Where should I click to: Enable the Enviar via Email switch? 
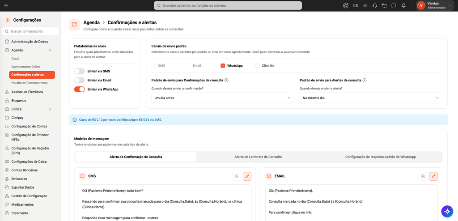[x=80, y=80]
